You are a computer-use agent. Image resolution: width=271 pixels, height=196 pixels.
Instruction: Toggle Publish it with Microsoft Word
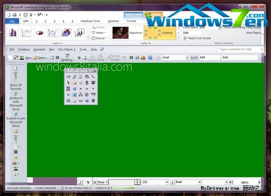click(x=16, y=120)
